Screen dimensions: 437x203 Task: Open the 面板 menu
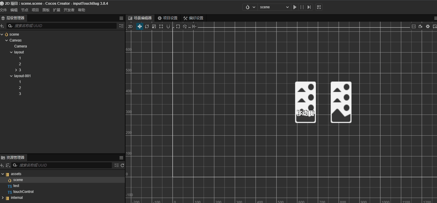(46, 10)
